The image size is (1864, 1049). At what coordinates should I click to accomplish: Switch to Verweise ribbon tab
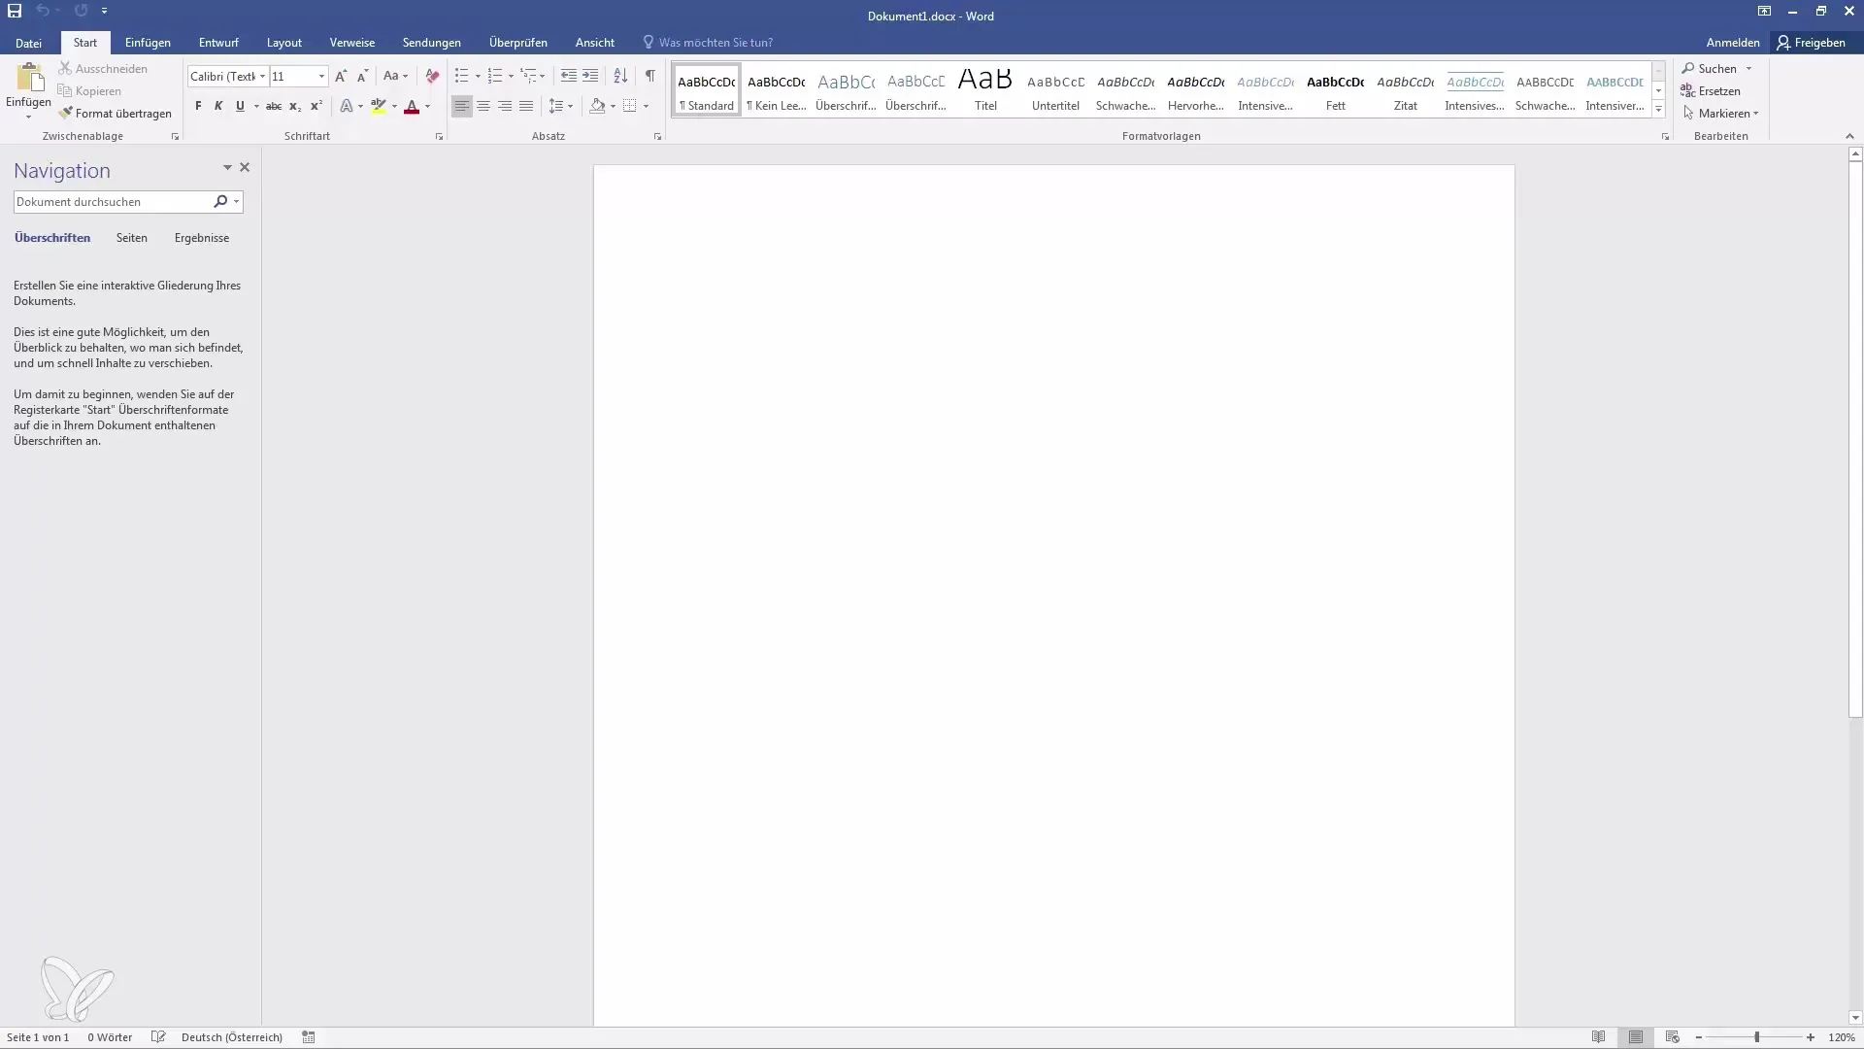click(352, 43)
